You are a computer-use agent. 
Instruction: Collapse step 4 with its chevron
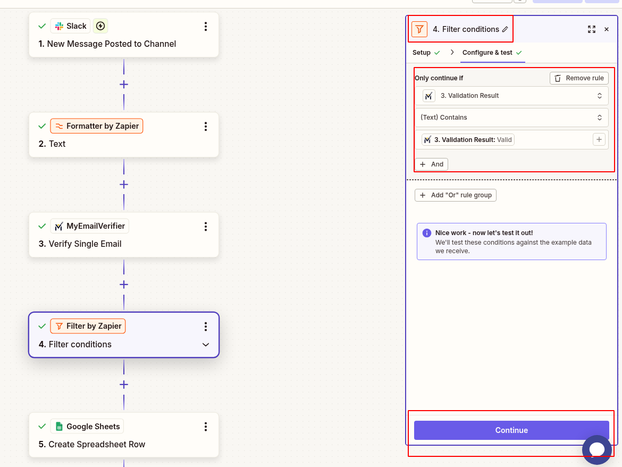point(206,345)
